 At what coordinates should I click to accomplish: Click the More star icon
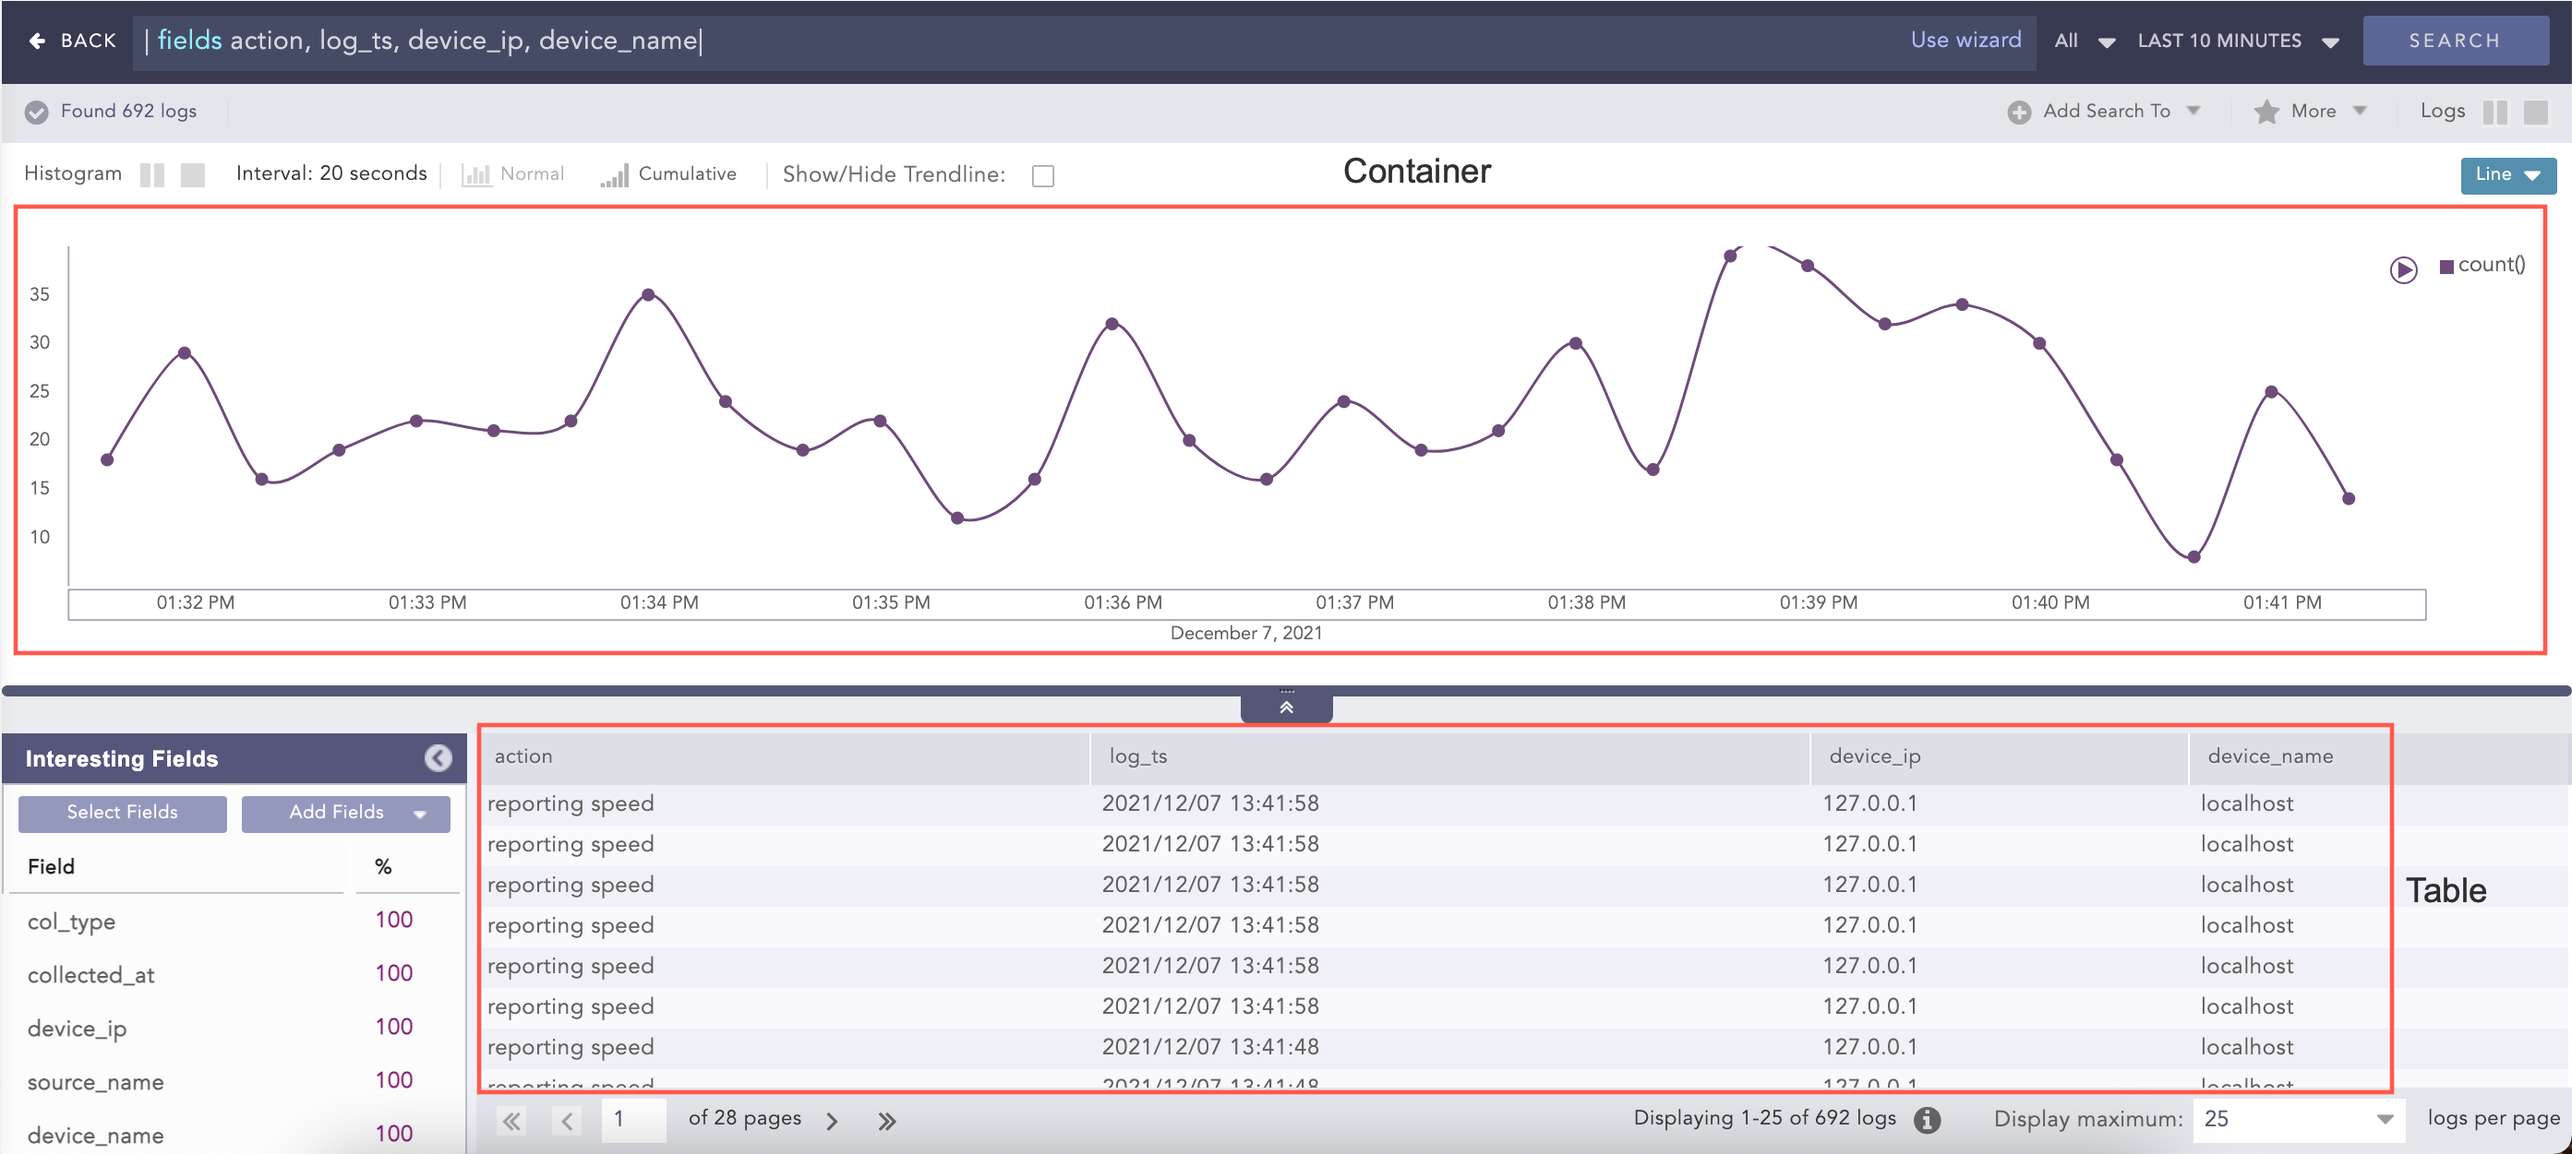(x=2266, y=112)
